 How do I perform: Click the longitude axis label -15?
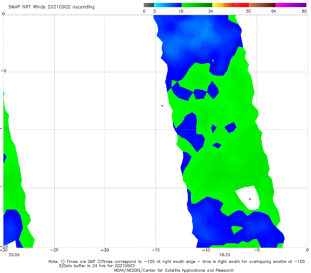(155, 250)
